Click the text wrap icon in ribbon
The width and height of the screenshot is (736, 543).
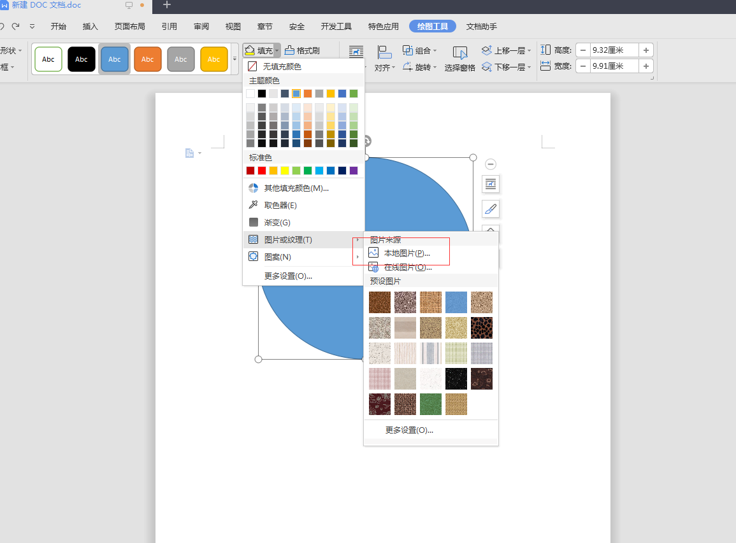(x=356, y=53)
